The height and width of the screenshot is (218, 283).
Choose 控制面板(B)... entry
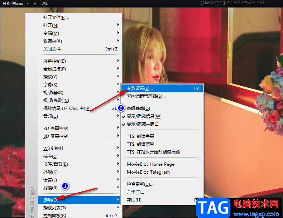click(80, 215)
